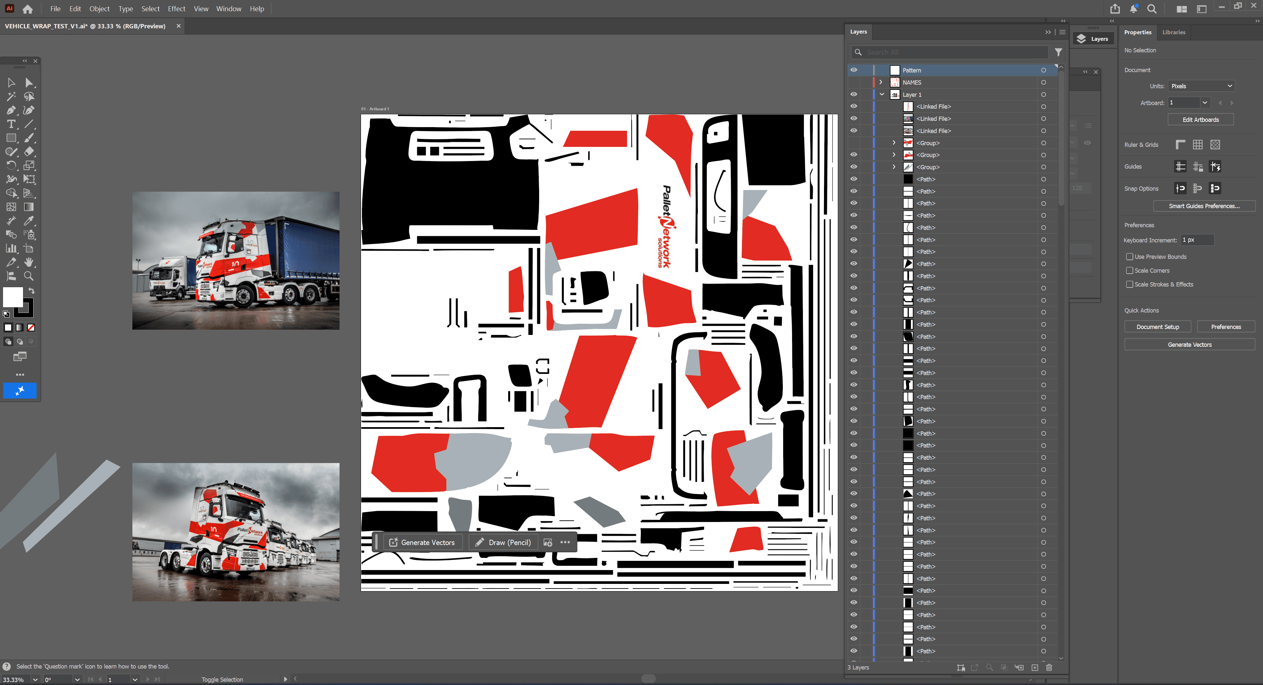Open the Effect menu
The width and height of the screenshot is (1263, 685).
(x=176, y=9)
